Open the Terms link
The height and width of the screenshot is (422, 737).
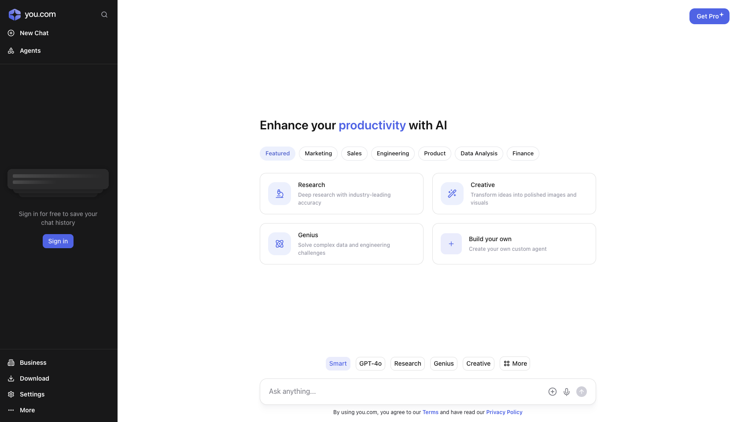click(x=431, y=412)
